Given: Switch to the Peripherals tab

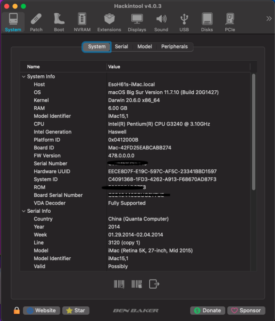Looking at the screenshot, I should (x=175, y=47).
